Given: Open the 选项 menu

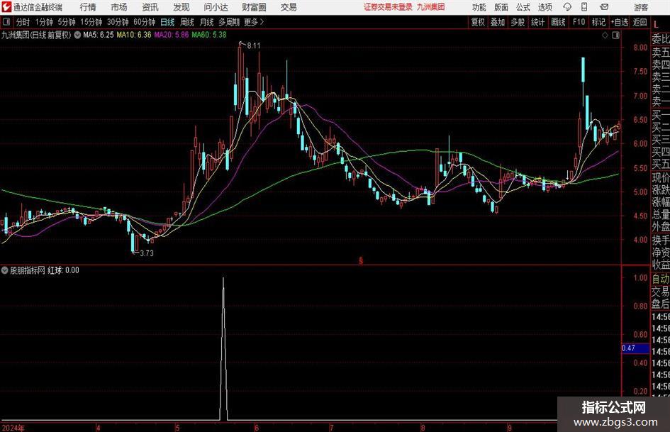Looking at the screenshot, I should tap(545, 7).
